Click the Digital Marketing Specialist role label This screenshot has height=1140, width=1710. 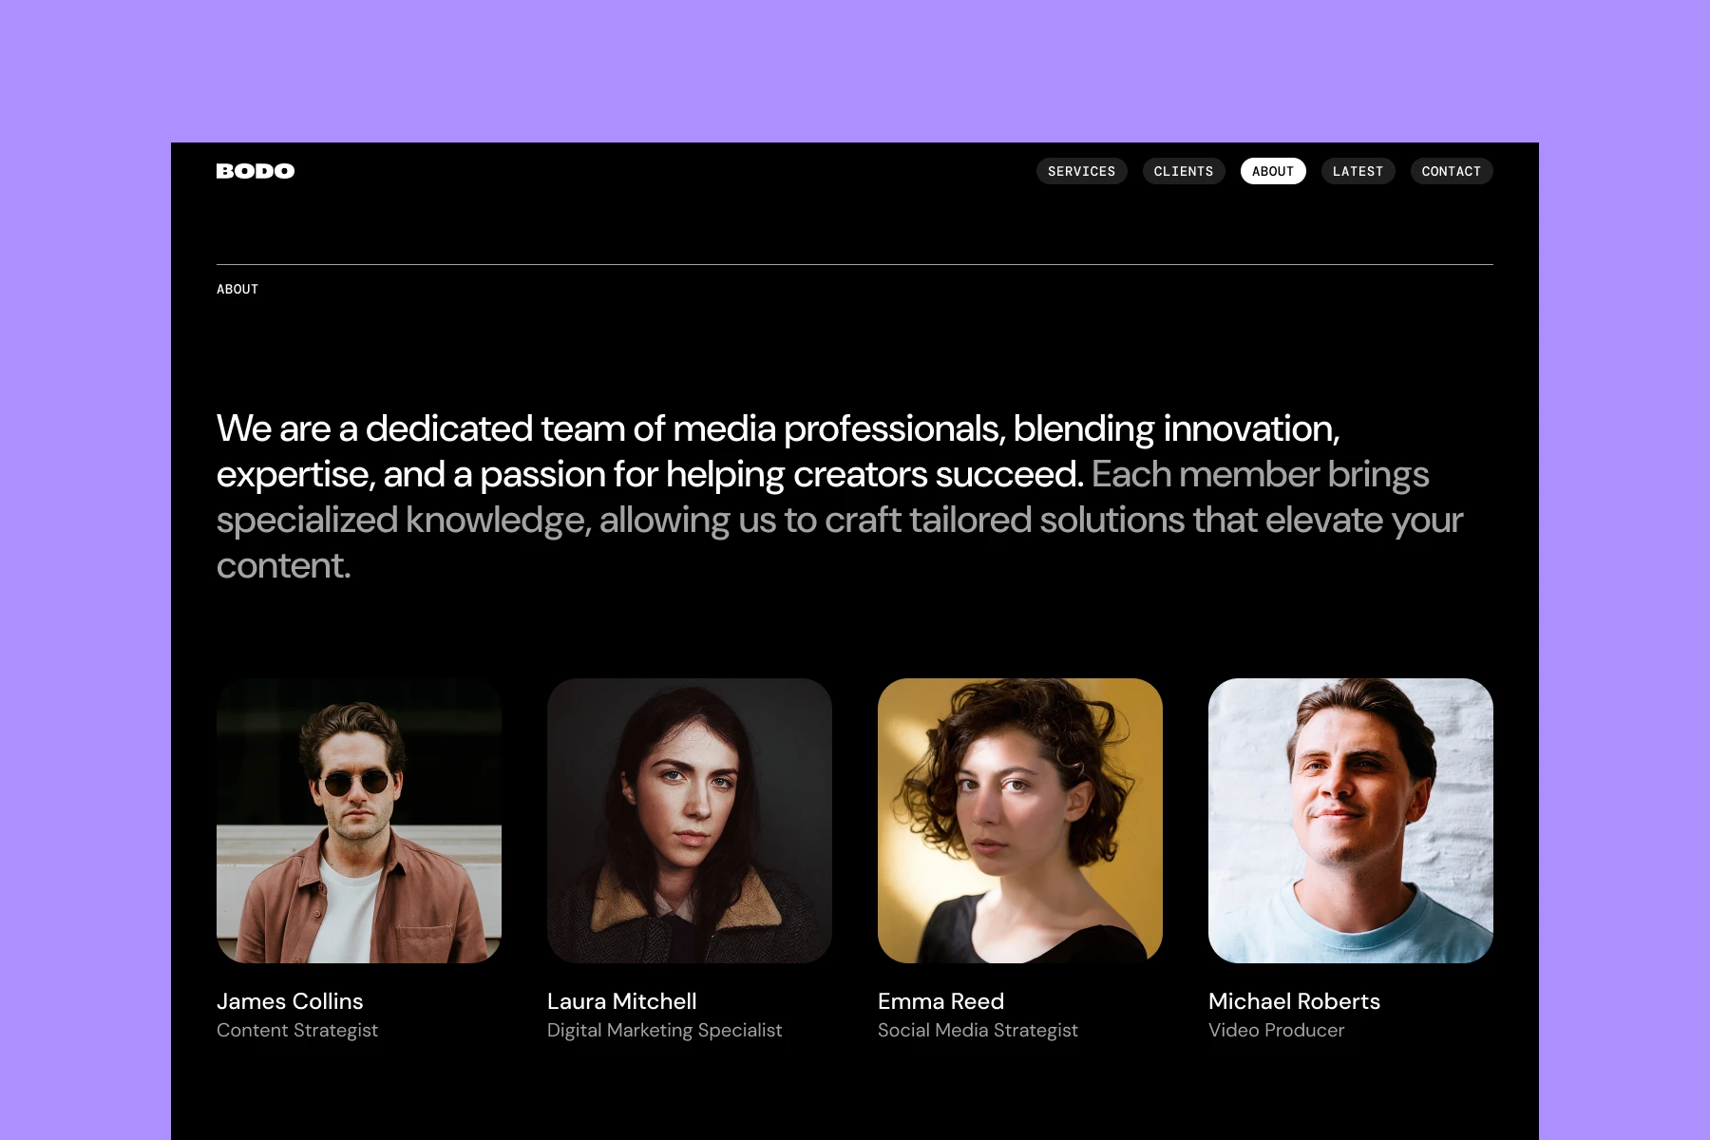(664, 1030)
